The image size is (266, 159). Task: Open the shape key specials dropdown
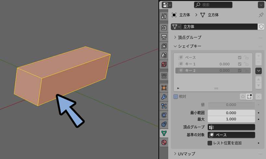click(x=259, y=71)
